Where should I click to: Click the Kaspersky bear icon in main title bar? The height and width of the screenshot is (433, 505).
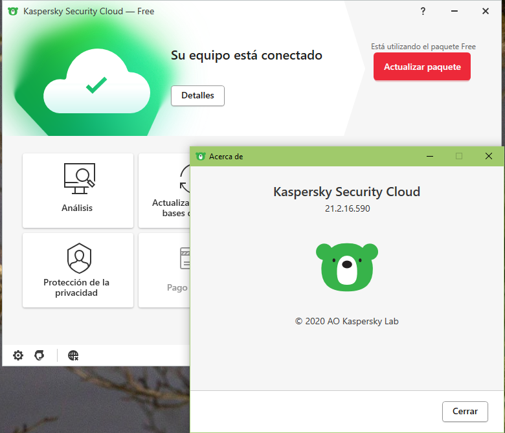tap(13, 11)
